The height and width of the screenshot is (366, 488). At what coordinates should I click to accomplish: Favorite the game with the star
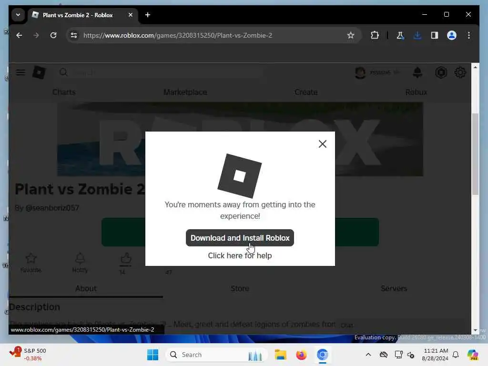pos(31,263)
